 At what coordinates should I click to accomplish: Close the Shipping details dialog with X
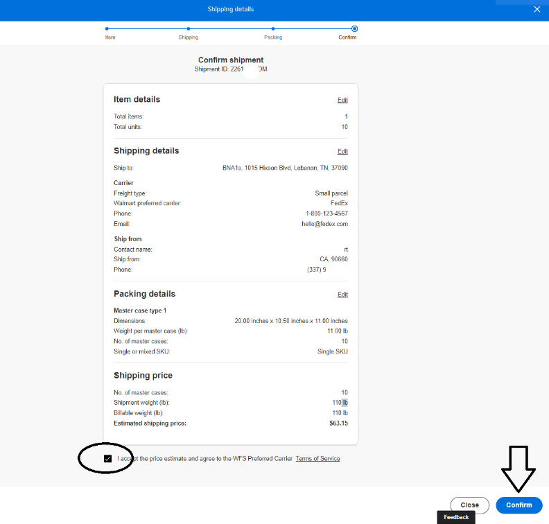coord(537,10)
